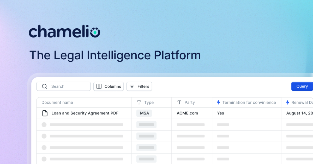This screenshot has height=164, width=313.
Task: Click the magnifying glass search icon
Action: click(x=44, y=86)
